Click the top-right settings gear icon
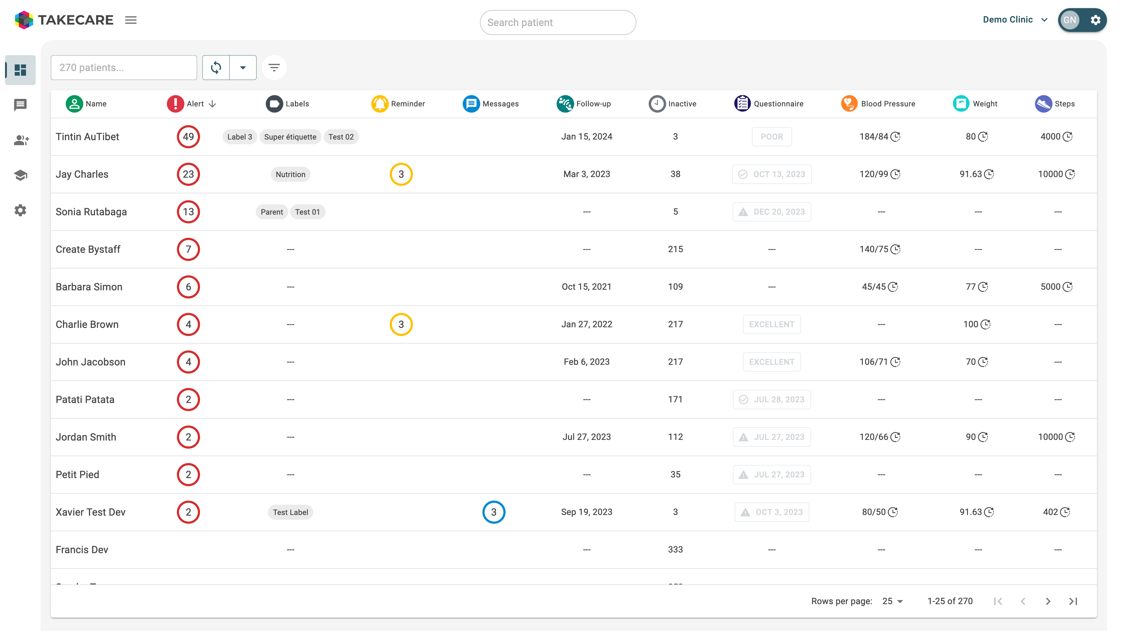Screen dimensions: 1122x632 click(1096, 20)
